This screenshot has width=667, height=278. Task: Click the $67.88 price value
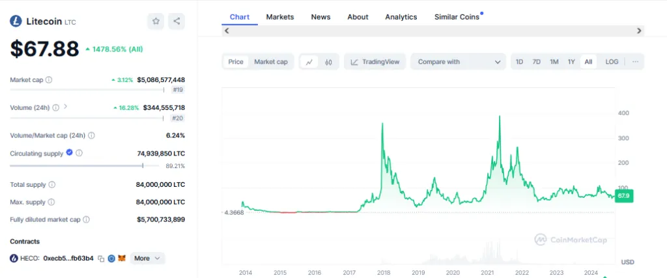tap(45, 48)
